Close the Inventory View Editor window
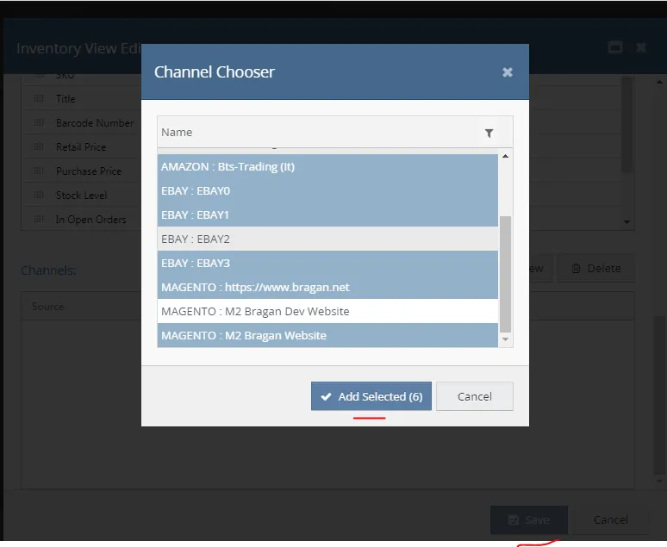The width and height of the screenshot is (667, 547). pyautogui.click(x=641, y=47)
